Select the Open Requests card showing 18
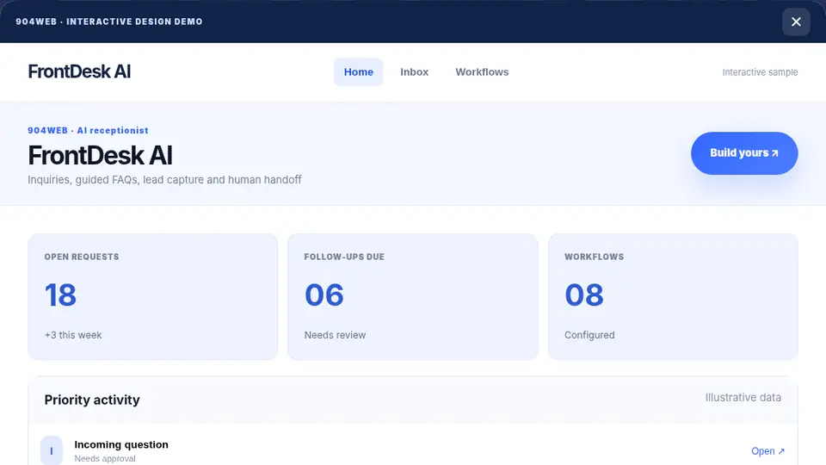Screen dimensions: 826x465 tap(153, 297)
